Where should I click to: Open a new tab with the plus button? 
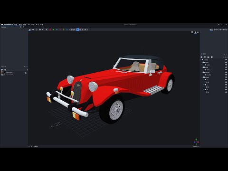23,27
